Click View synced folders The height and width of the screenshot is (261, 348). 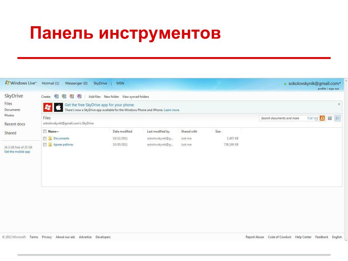(x=136, y=97)
